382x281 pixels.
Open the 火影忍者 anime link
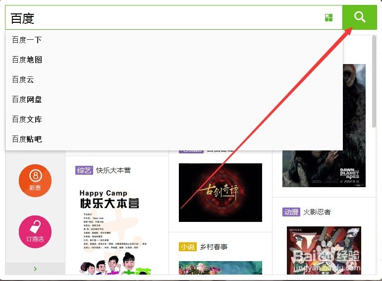pyautogui.click(x=317, y=212)
